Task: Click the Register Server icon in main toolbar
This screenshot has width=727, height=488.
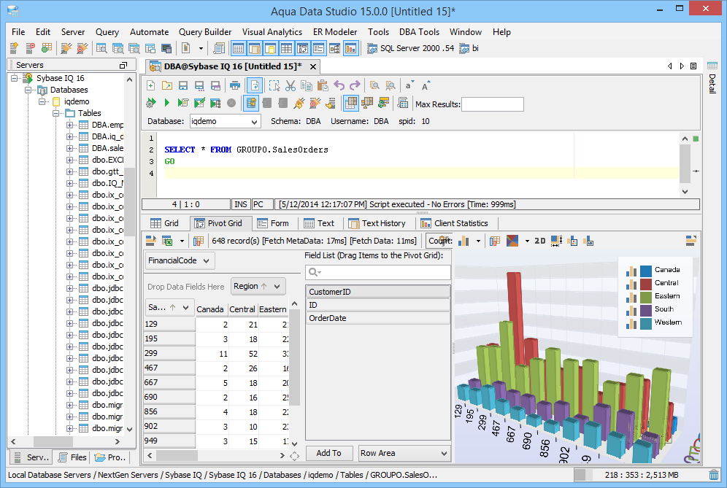Action: coord(14,47)
